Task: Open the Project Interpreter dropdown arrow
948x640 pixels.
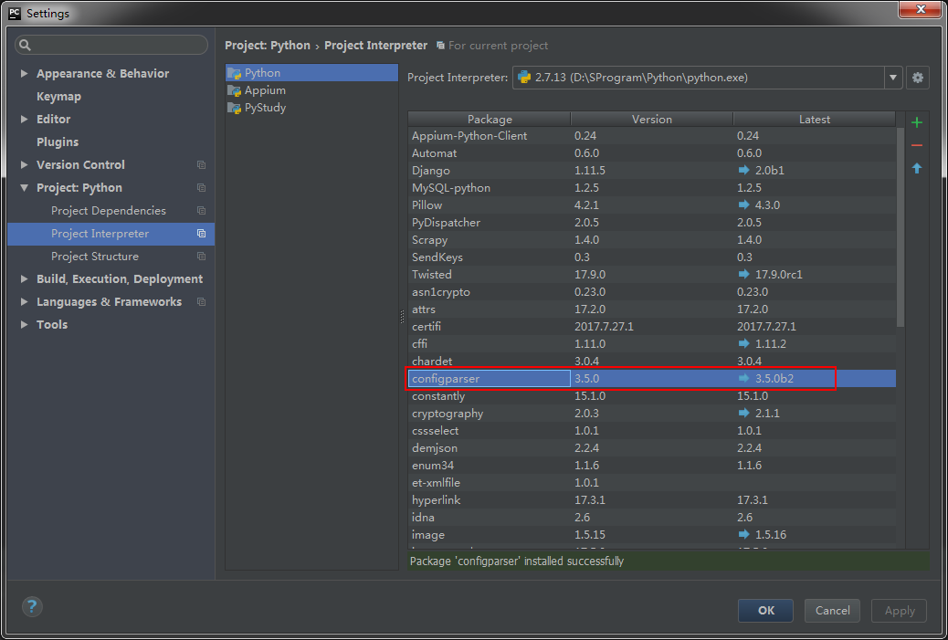Action: coord(893,78)
